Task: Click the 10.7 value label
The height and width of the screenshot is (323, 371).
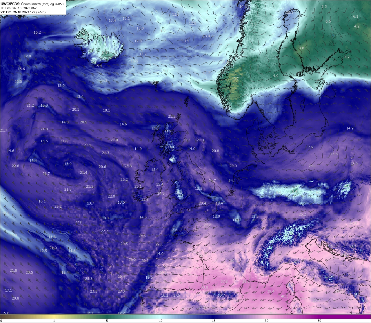Action: [221, 295]
